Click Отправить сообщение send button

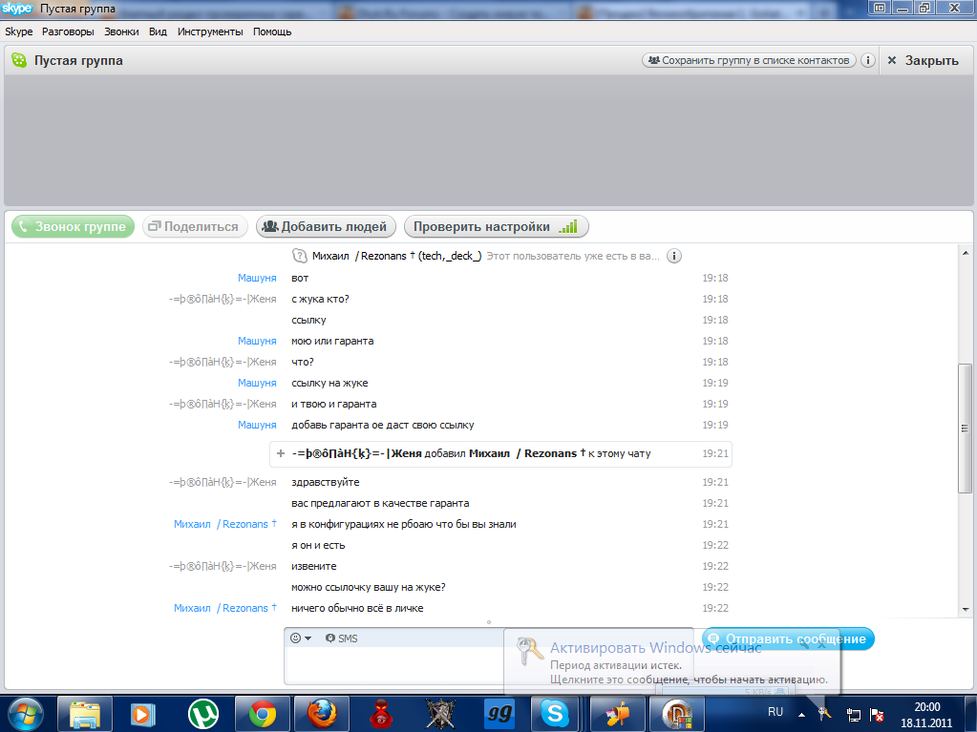pyautogui.click(x=788, y=638)
